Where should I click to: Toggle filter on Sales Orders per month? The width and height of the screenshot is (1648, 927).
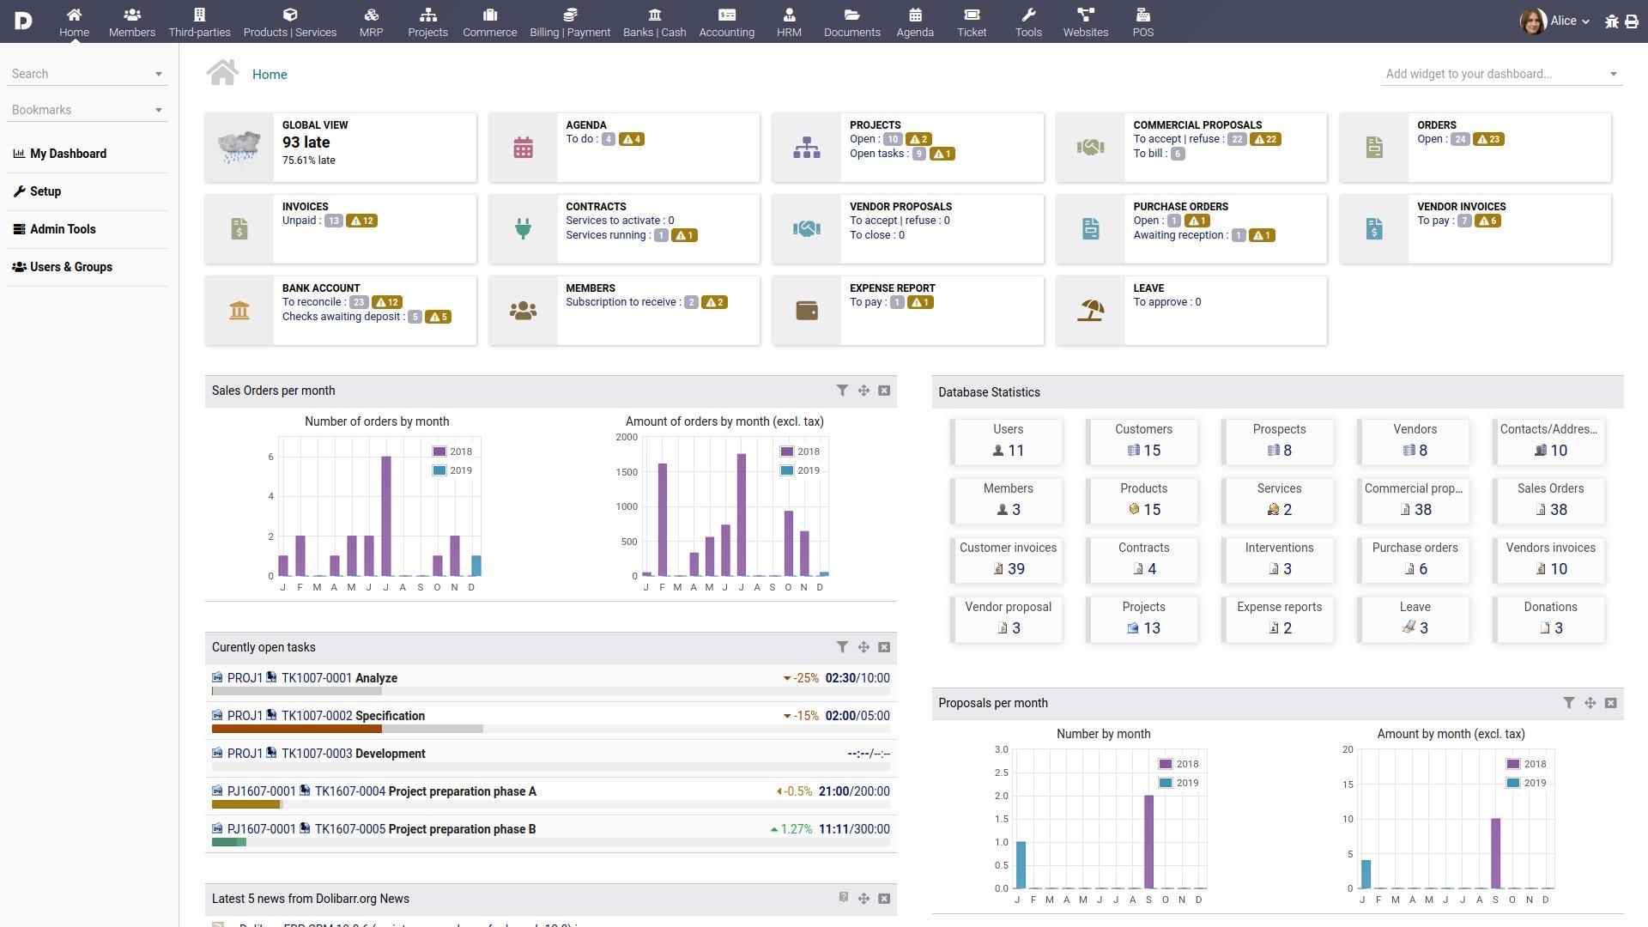click(x=841, y=390)
